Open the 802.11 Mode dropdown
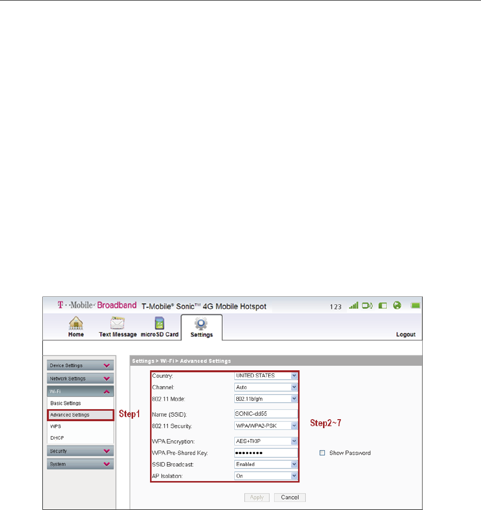This screenshot has height=510, width=481. pyautogui.click(x=266, y=399)
